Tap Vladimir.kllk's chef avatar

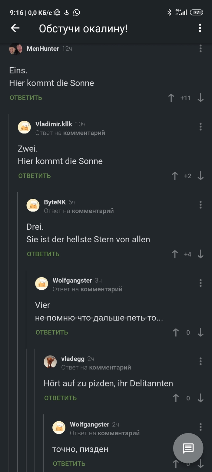24,127
